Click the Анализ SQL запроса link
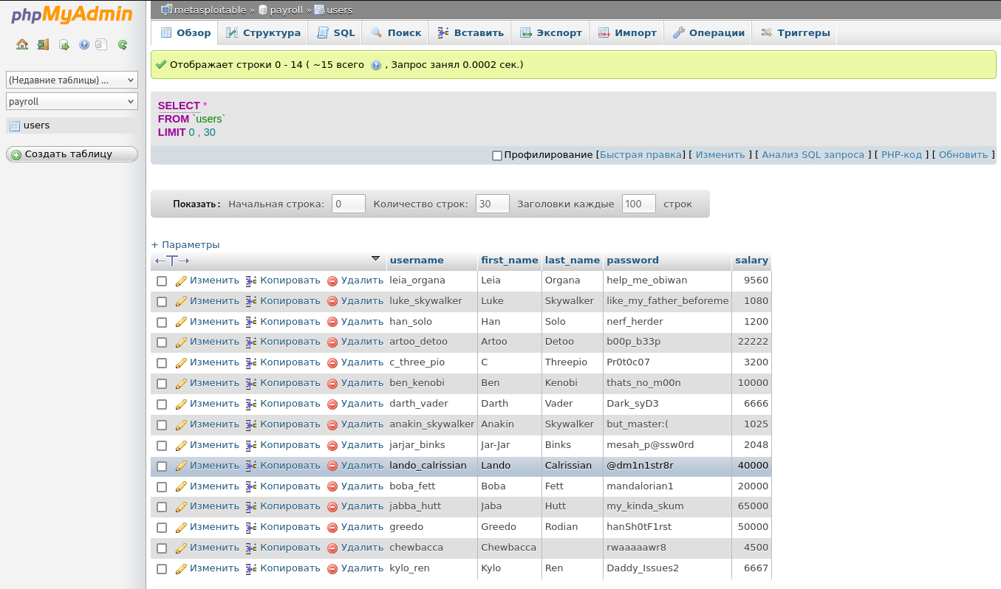 click(813, 155)
